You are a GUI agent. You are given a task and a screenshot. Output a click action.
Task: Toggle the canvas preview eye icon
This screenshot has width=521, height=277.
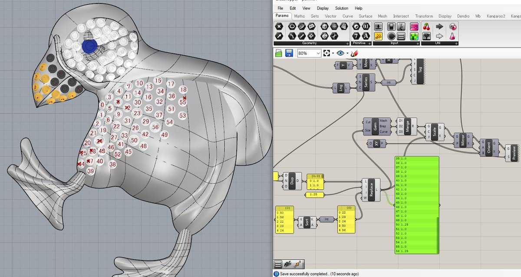(x=340, y=53)
